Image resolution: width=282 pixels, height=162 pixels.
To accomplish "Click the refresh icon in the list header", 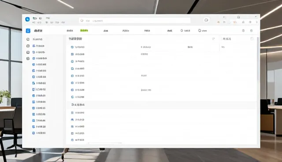I will pos(213,39).
